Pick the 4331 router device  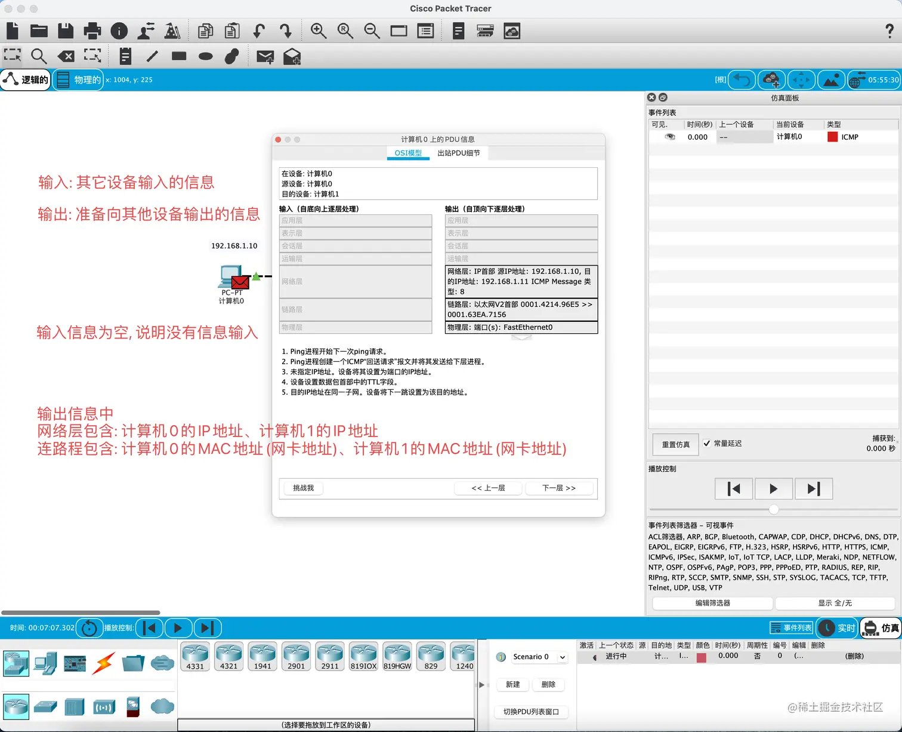pyautogui.click(x=195, y=657)
